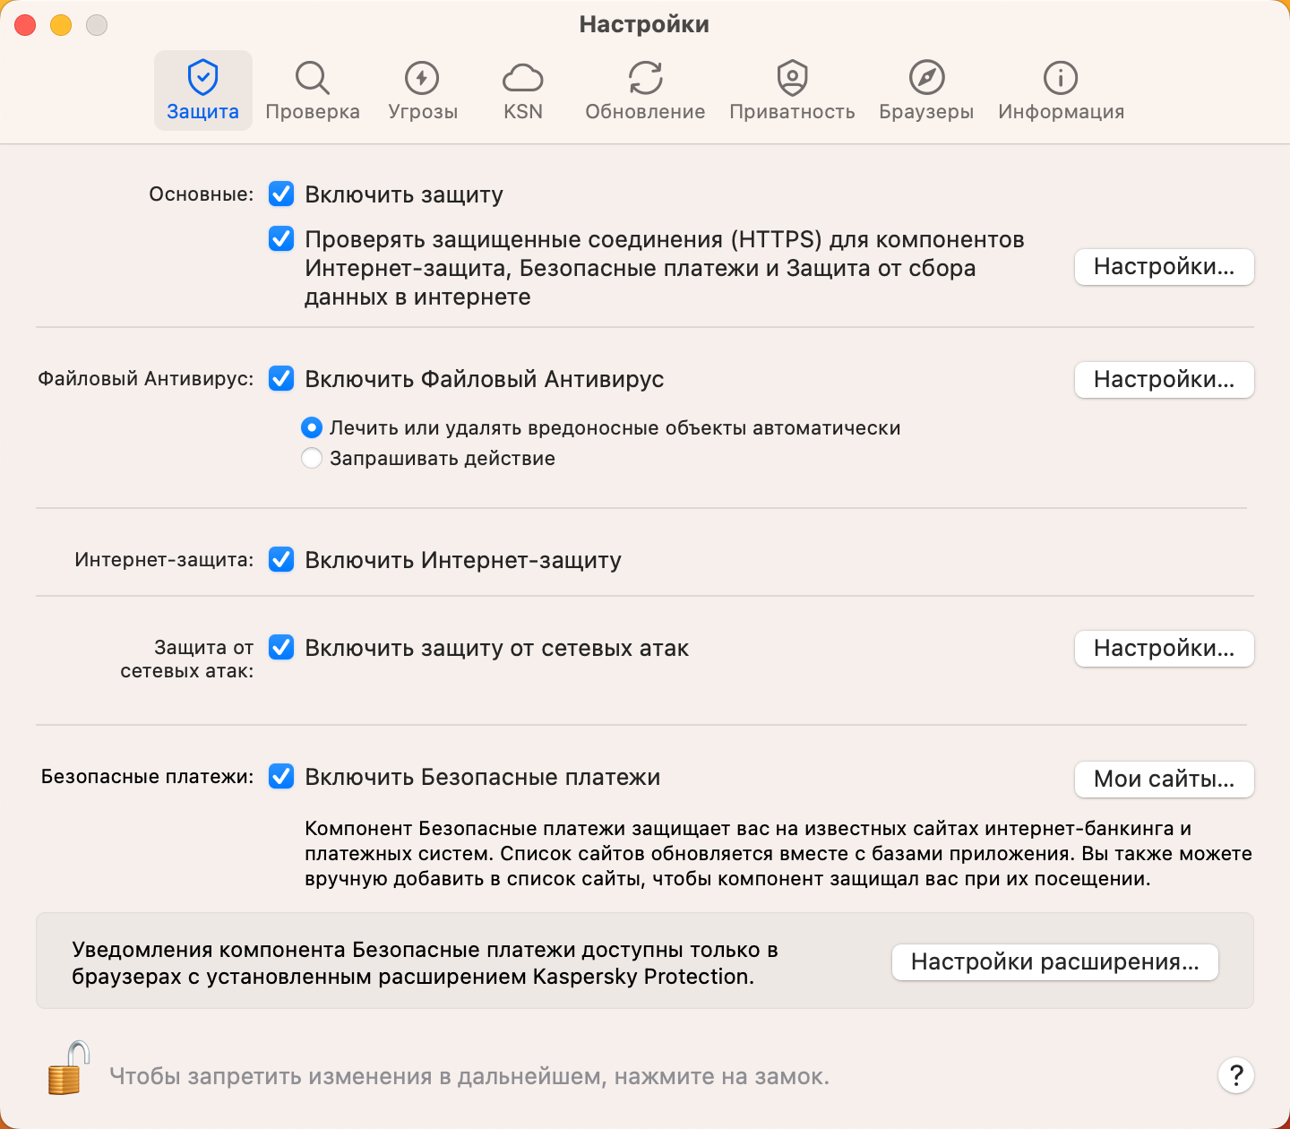
Task: Click the Мои сайты button
Action: click(x=1164, y=780)
